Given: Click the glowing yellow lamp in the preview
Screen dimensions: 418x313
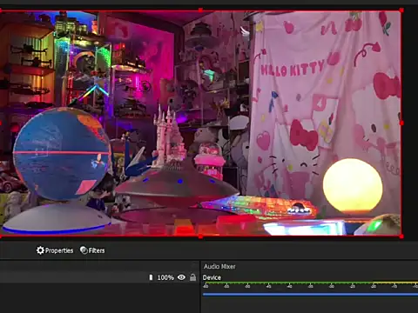Looking at the screenshot, I should coord(353,185).
